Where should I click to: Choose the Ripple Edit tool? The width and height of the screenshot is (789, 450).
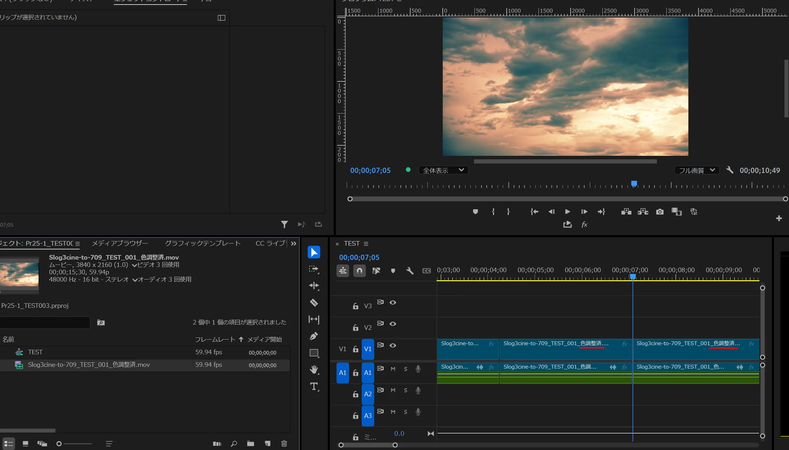tap(314, 286)
